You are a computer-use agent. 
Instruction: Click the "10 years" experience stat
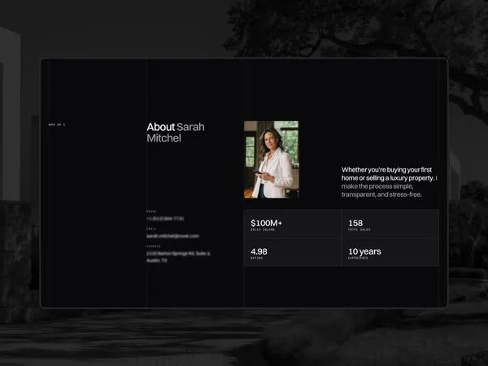[364, 251]
